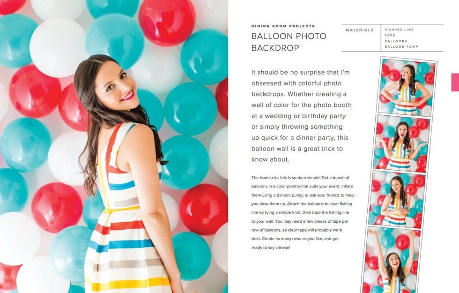Click Tape in the materials list
The width and height of the screenshot is (459, 293).
click(390, 36)
